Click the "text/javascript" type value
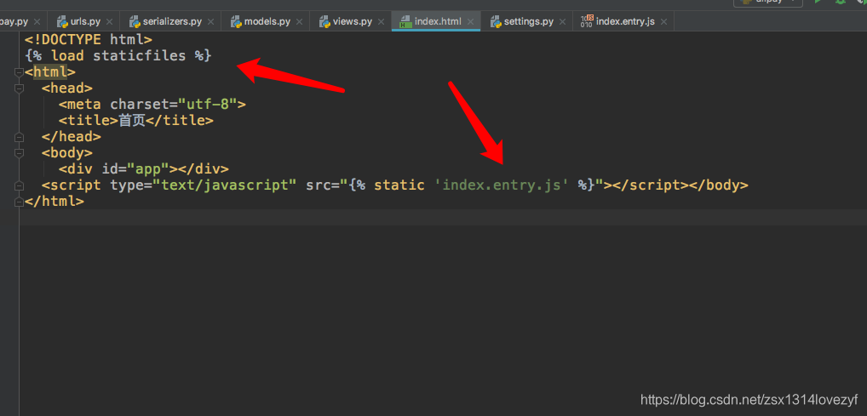 tap(225, 185)
